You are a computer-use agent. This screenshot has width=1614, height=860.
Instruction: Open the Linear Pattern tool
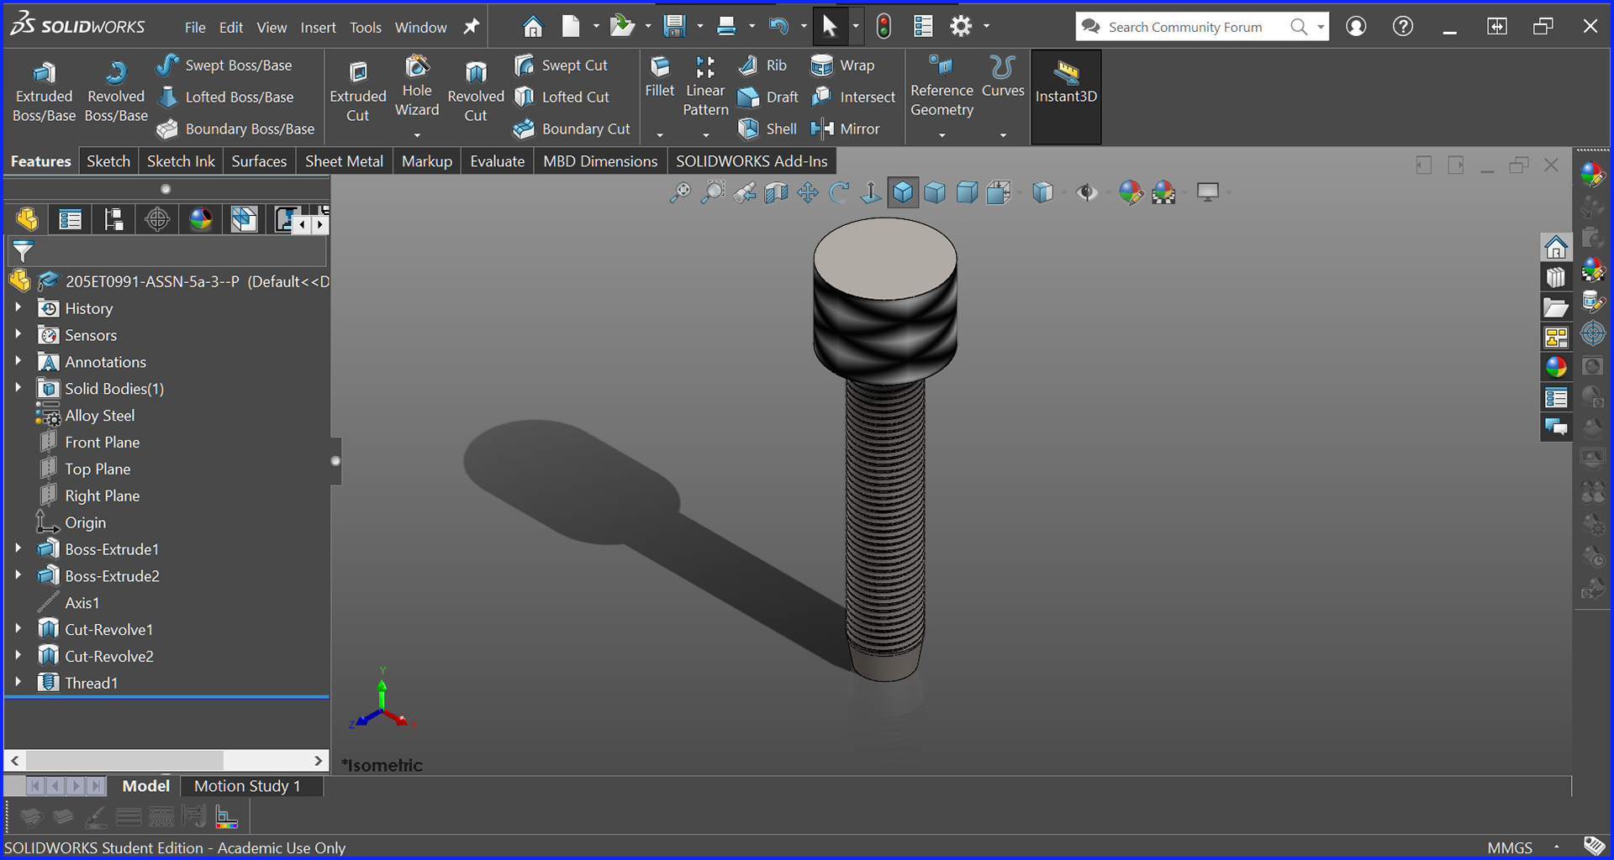pyautogui.click(x=705, y=87)
